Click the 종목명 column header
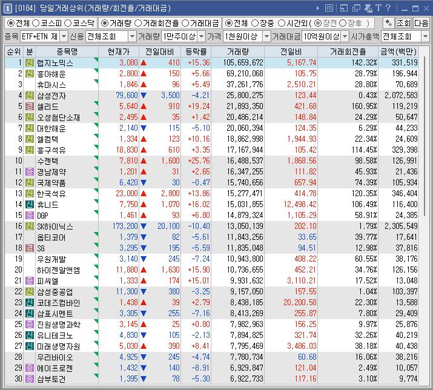Viewport: 433px width, 390px height. [x=67, y=51]
